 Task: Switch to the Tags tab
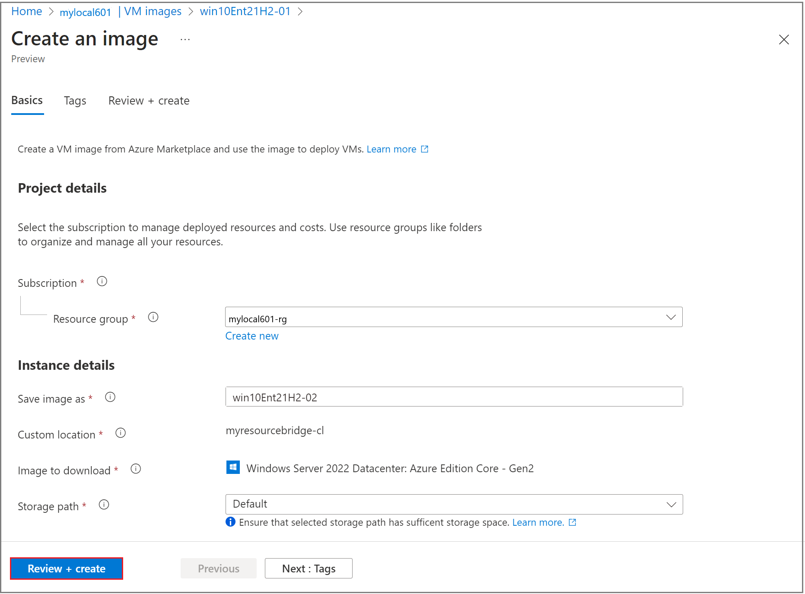click(75, 101)
